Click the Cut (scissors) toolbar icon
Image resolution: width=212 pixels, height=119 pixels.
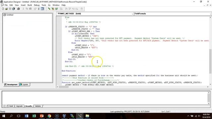tap(23, 9)
